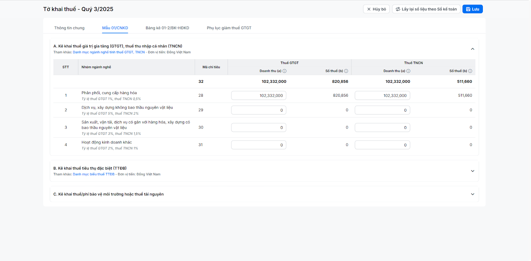This screenshot has height=261, width=531.
Task: Open Danh mục ngành nghề tính thuế link
Action: pyautogui.click(x=109, y=52)
